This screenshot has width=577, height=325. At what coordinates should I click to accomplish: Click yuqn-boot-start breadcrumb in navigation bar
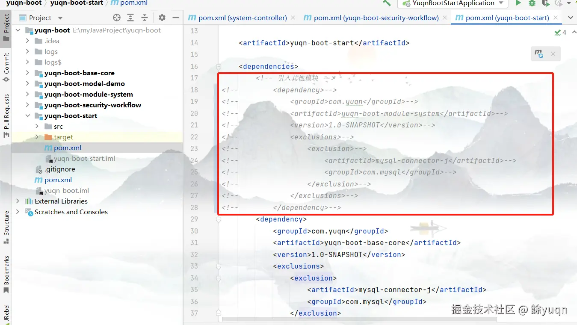[77, 3]
